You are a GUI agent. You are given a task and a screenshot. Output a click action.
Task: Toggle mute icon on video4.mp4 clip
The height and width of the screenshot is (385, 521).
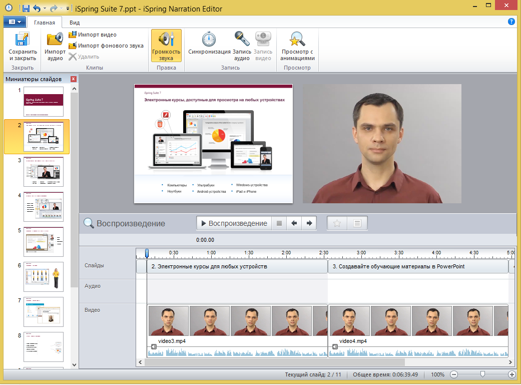coord(335,347)
